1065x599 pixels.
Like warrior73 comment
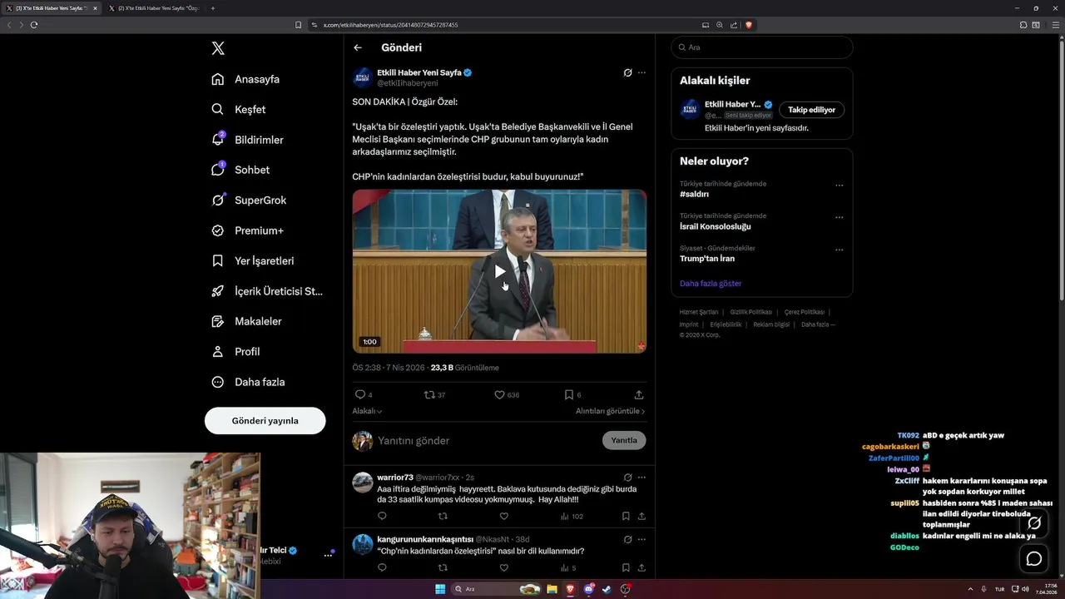point(503,516)
